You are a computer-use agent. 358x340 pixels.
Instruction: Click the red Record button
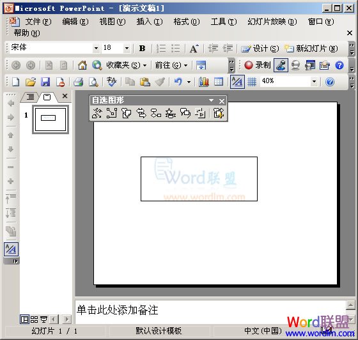(x=257, y=65)
